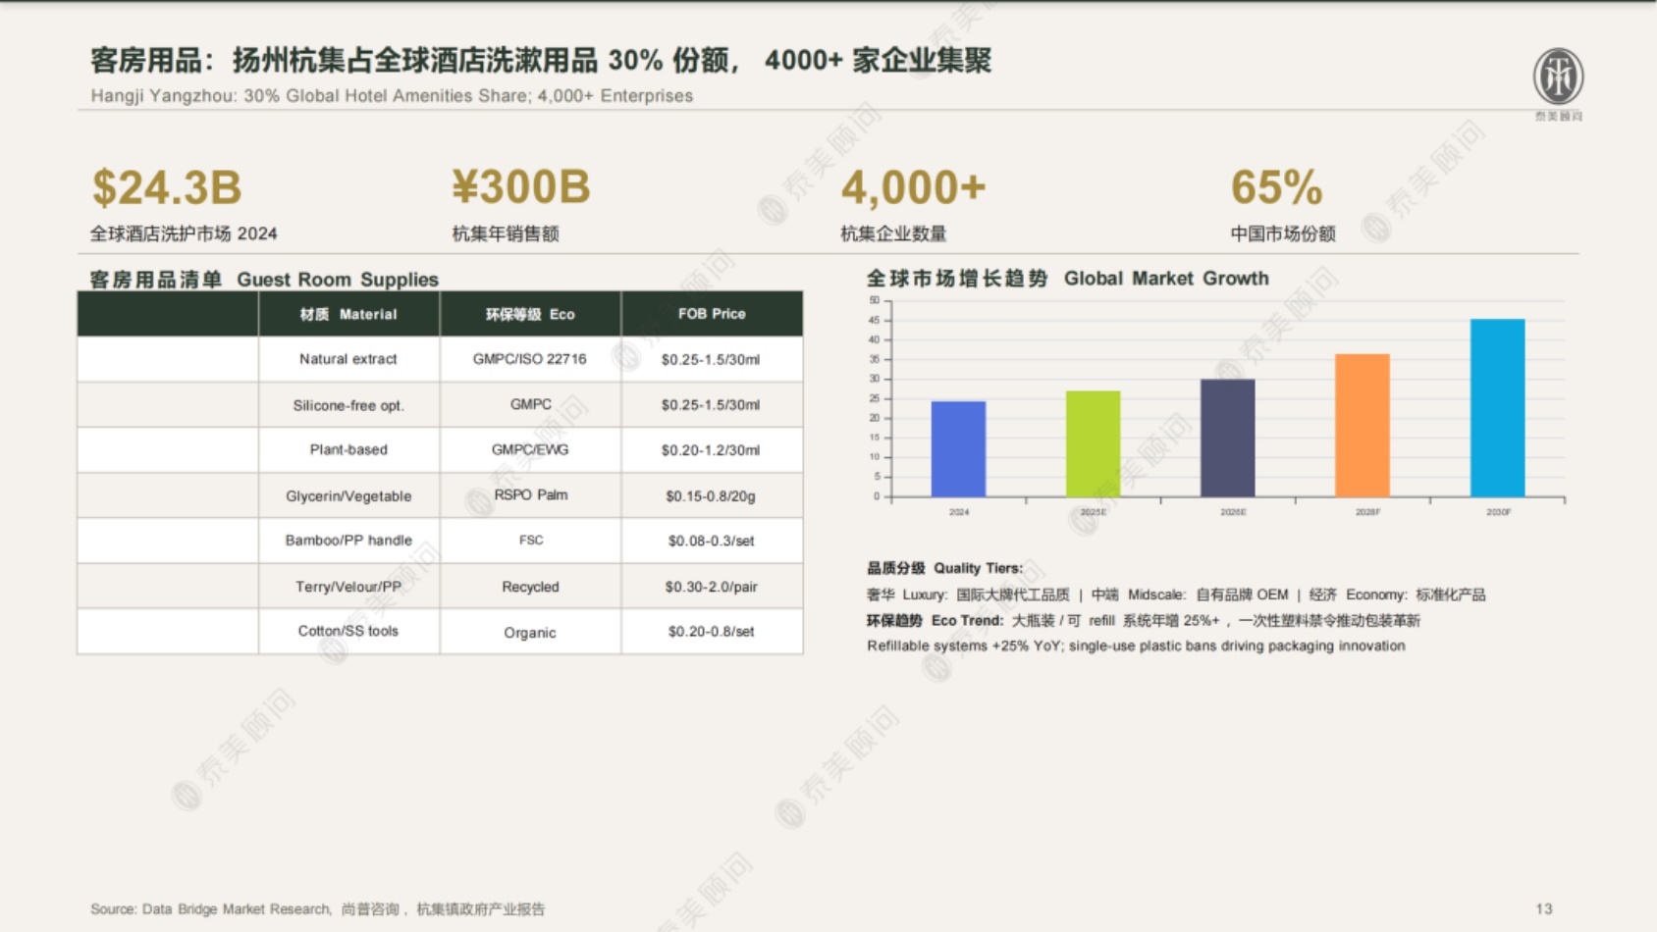This screenshot has width=1657, height=932.
Task: Click the '4,000+' statistic
Action: pyautogui.click(x=913, y=186)
